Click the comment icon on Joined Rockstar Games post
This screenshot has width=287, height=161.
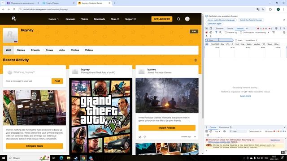click(145, 137)
